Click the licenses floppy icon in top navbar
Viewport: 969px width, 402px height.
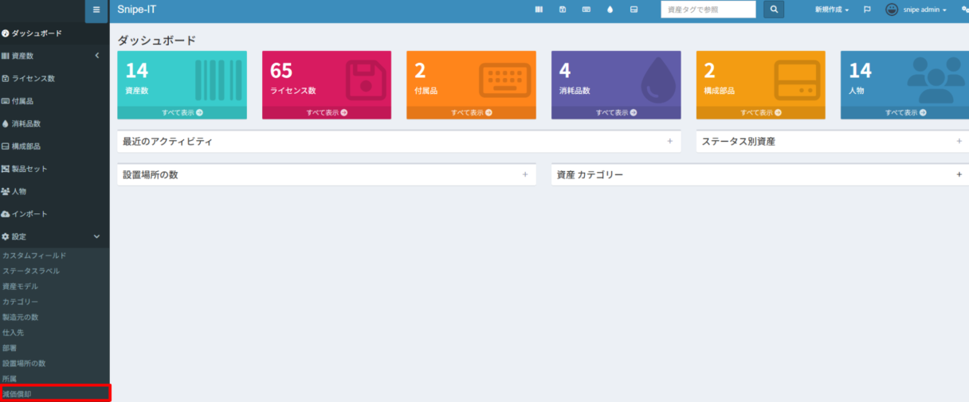point(563,10)
